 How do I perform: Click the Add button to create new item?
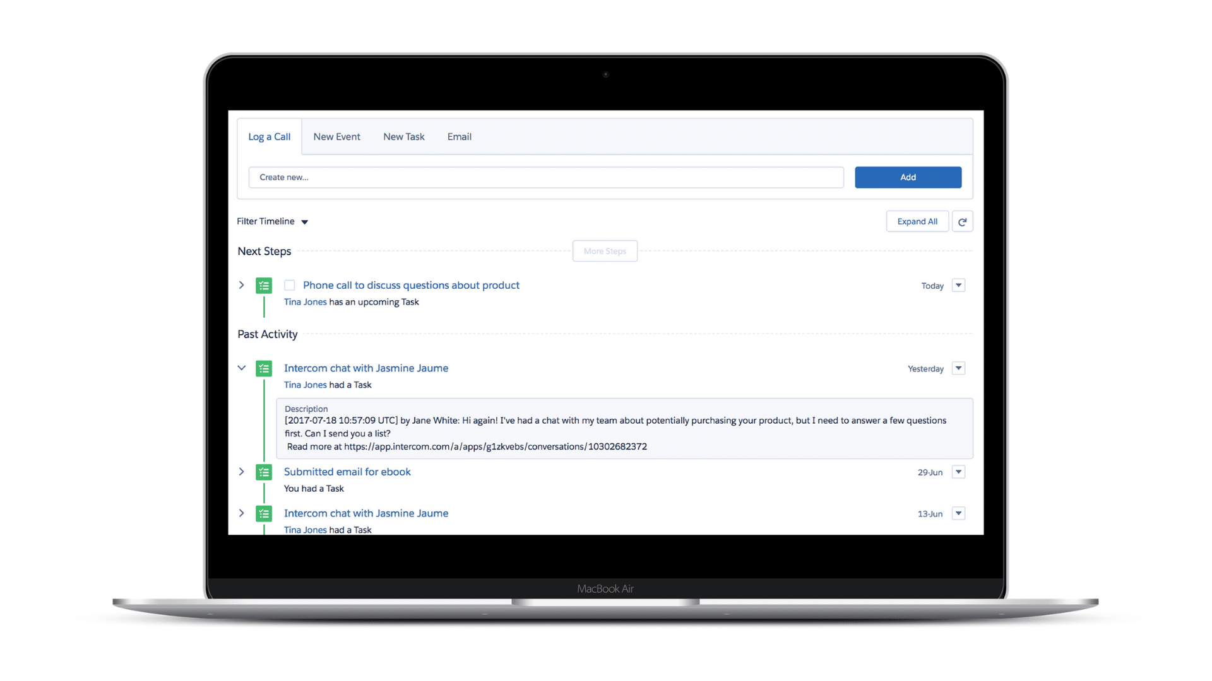click(x=908, y=177)
